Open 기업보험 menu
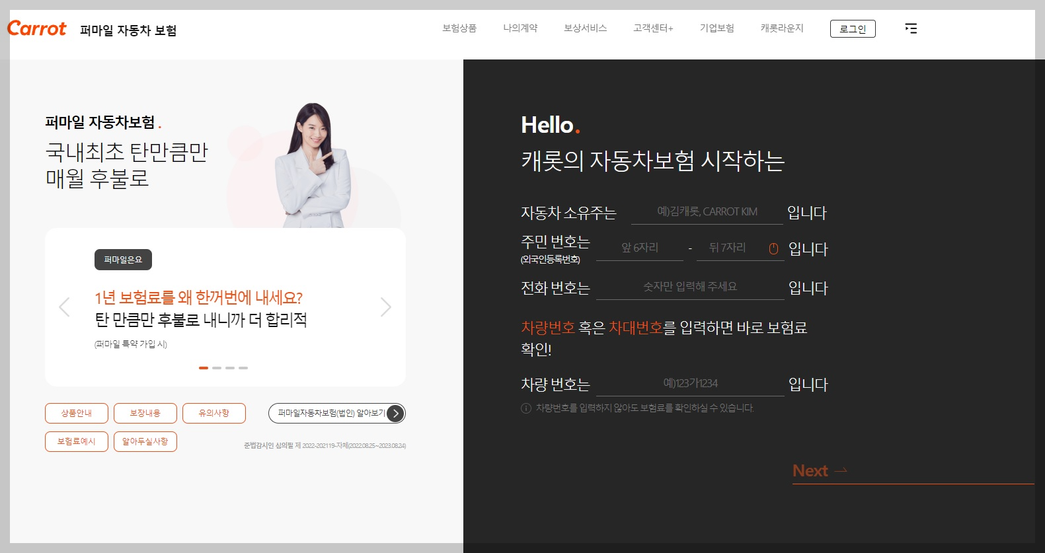 (717, 28)
